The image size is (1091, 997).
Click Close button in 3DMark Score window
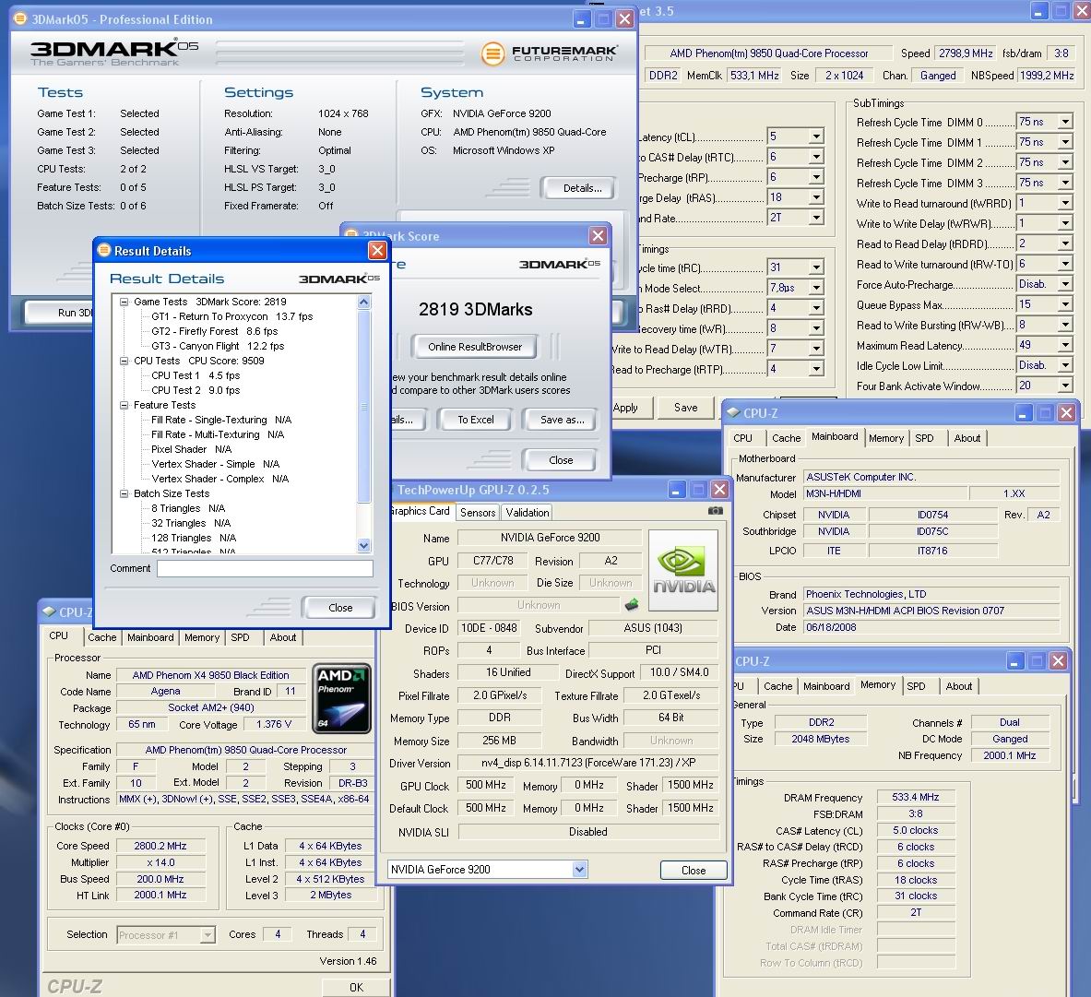(560, 460)
